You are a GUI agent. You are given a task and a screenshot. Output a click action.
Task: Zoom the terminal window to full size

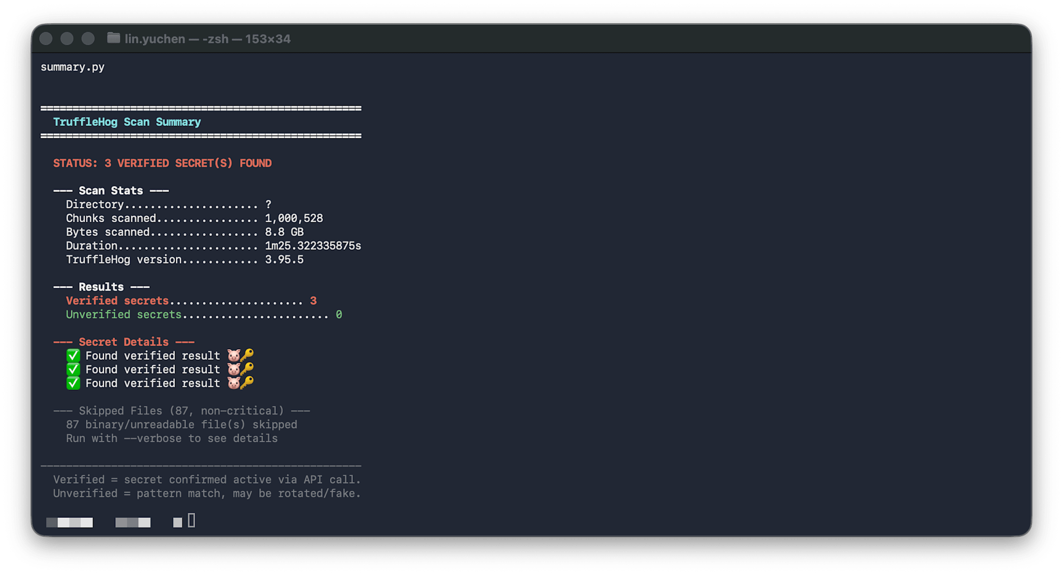pos(88,39)
